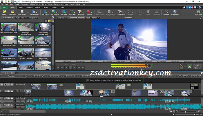Open the Timeline mode dropdown

pos(12,76)
